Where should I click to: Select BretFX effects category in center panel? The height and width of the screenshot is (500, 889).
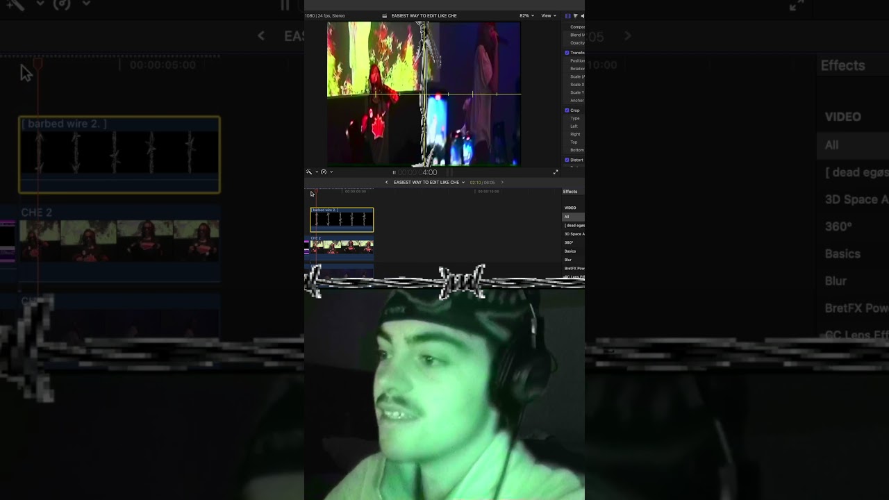(573, 268)
